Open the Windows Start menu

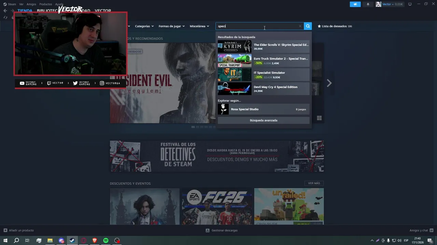pos(5,241)
